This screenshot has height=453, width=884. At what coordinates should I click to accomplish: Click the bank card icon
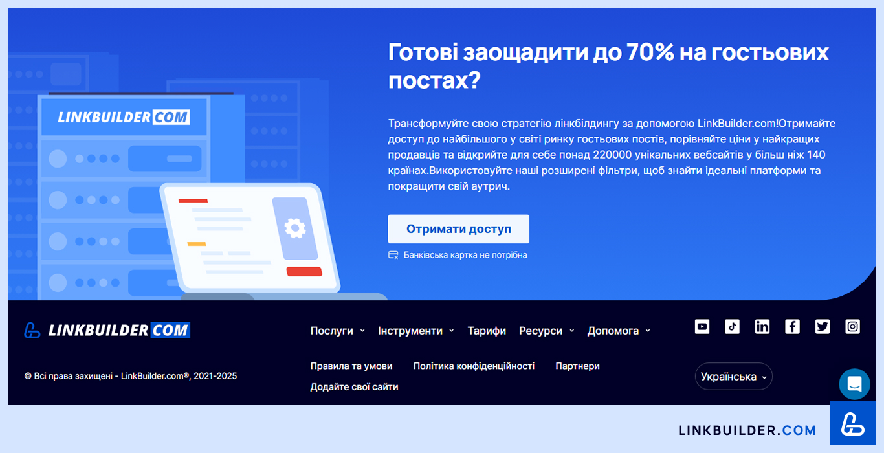[393, 255]
